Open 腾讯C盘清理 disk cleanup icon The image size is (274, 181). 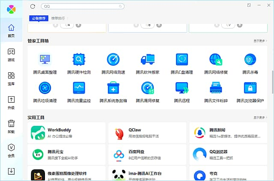click(182, 59)
